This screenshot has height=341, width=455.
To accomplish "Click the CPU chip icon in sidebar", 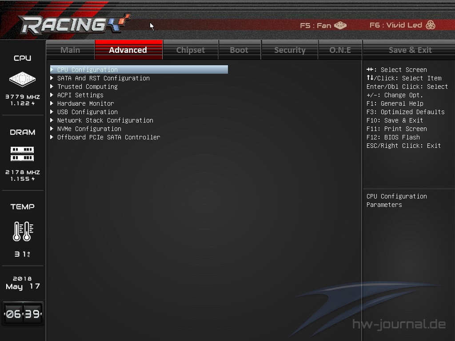I will pyautogui.click(x=22, y=79).
